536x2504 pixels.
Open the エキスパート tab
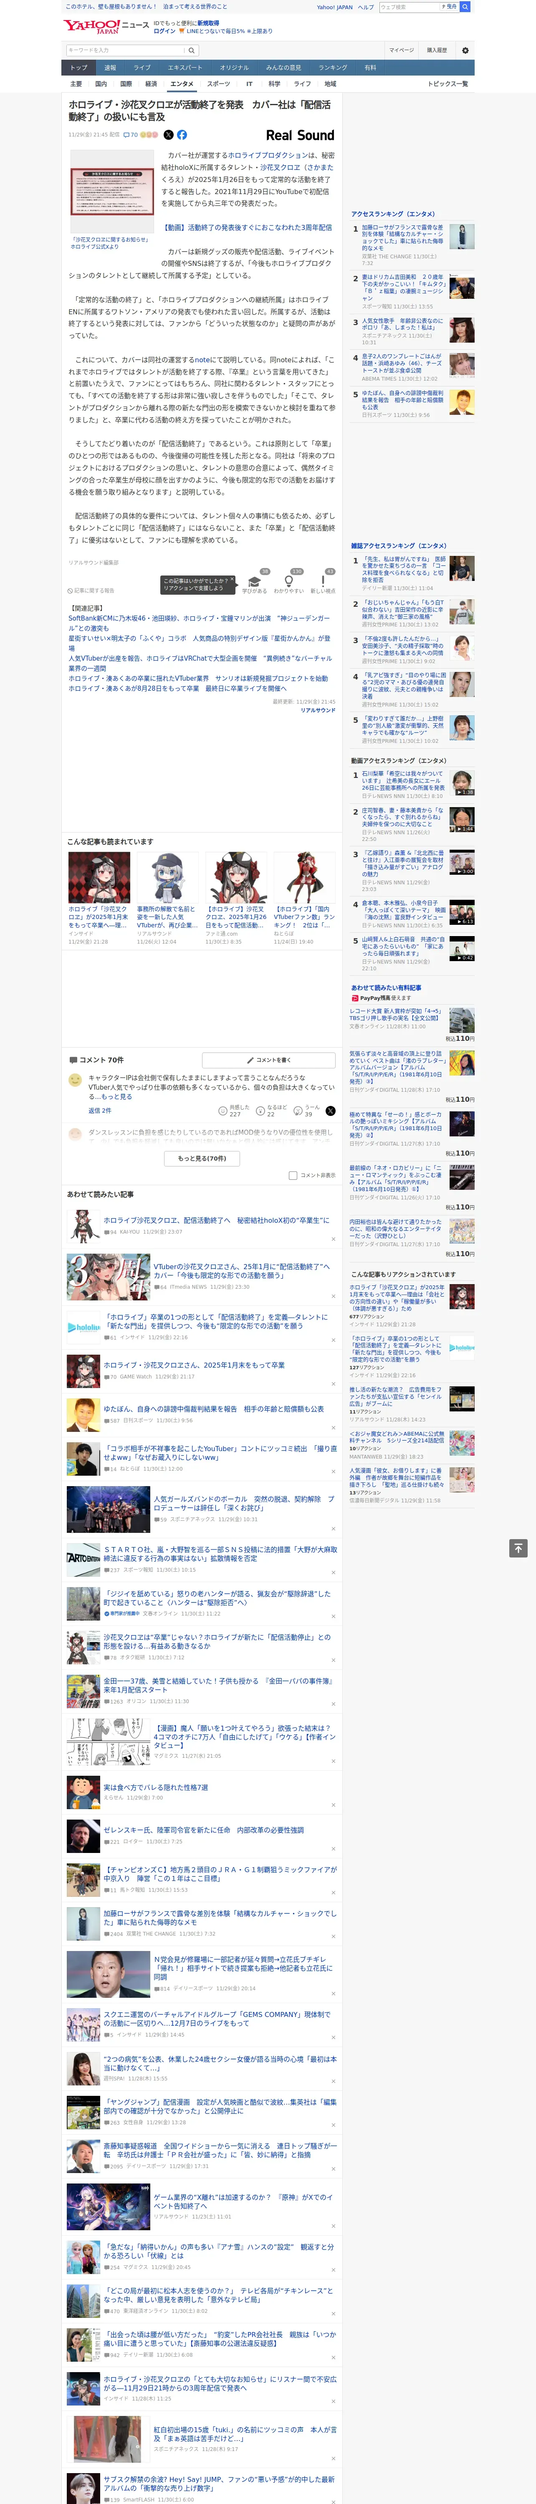185,68
